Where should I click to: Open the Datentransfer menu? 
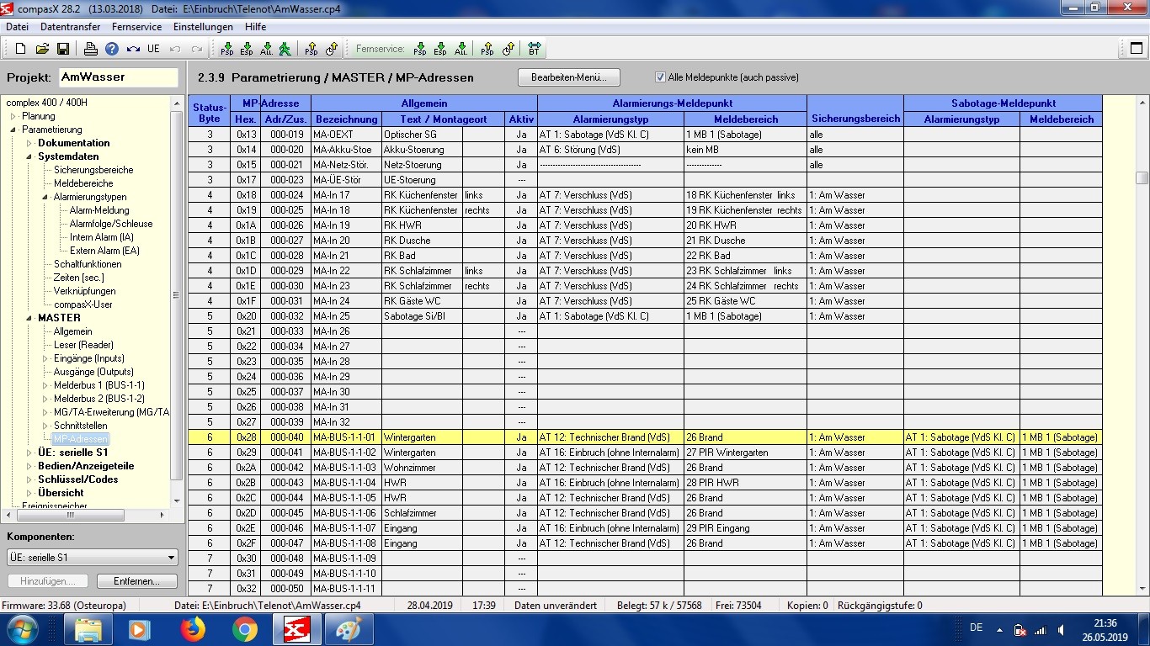[x=71, y=27]
